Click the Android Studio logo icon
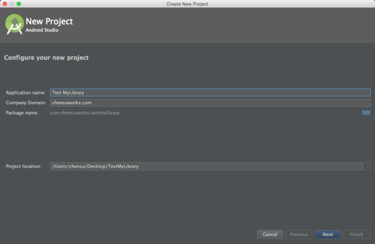 (x=15, y=24)
